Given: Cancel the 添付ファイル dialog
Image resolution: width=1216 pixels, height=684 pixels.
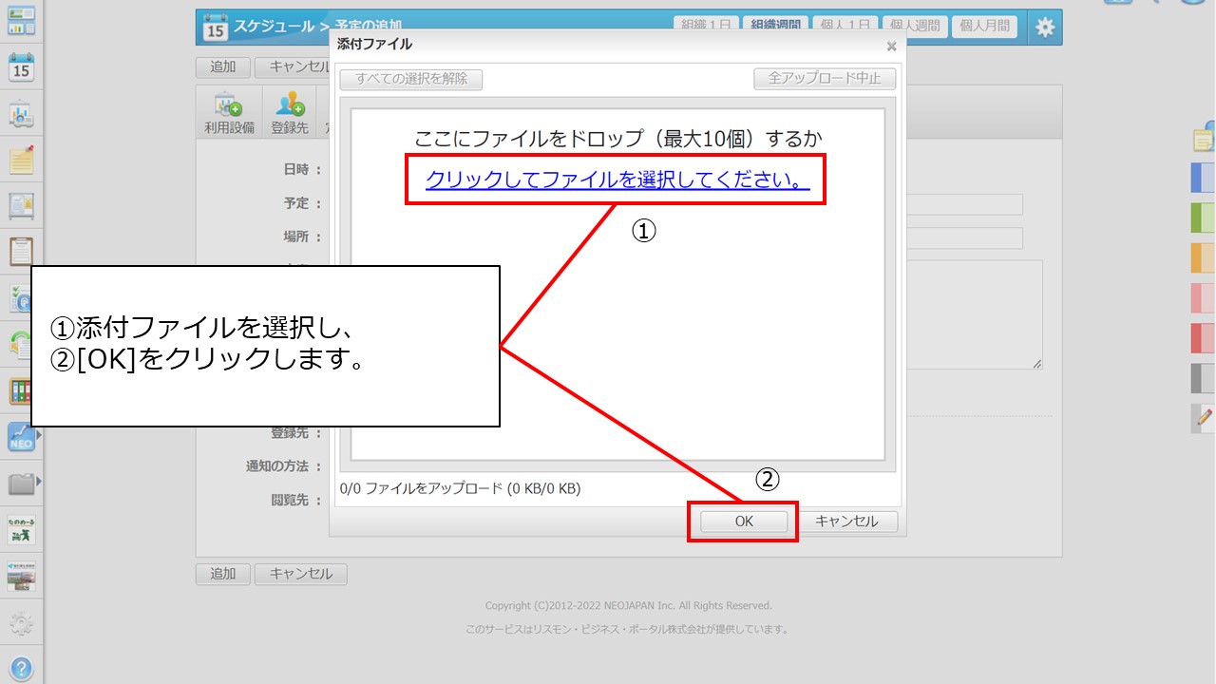Looking at the screenshot, I should pos(846,522).
